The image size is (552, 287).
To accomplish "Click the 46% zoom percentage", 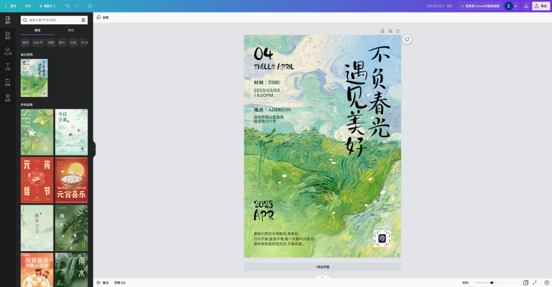I will pyautogui.click(x=466, y=283).
